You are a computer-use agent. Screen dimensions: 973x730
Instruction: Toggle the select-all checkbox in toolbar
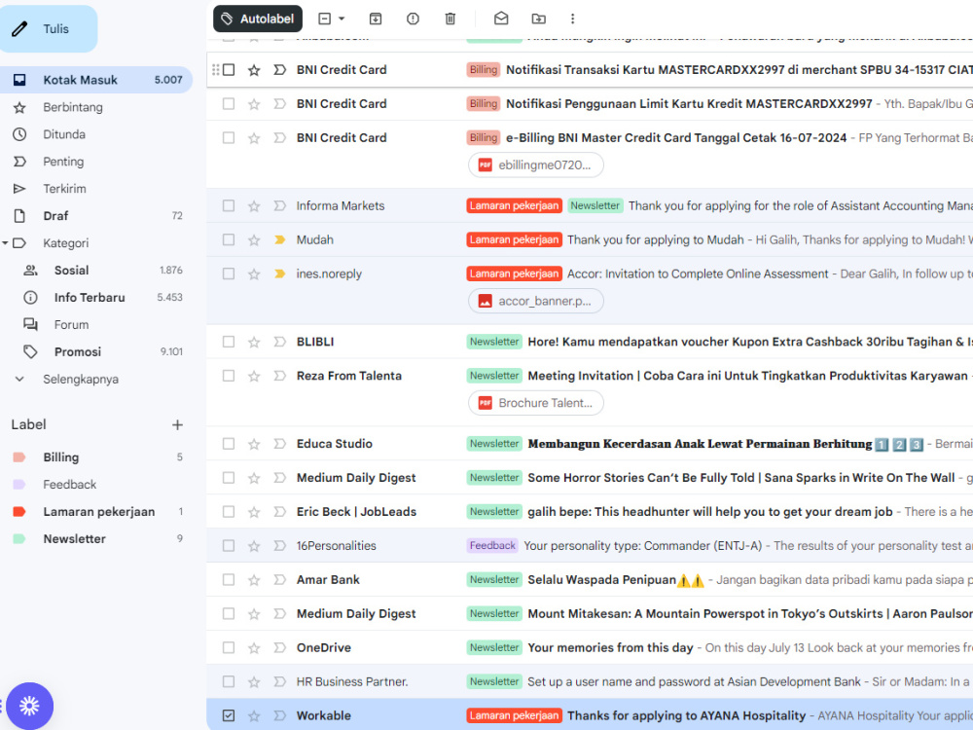coord(325,18)
